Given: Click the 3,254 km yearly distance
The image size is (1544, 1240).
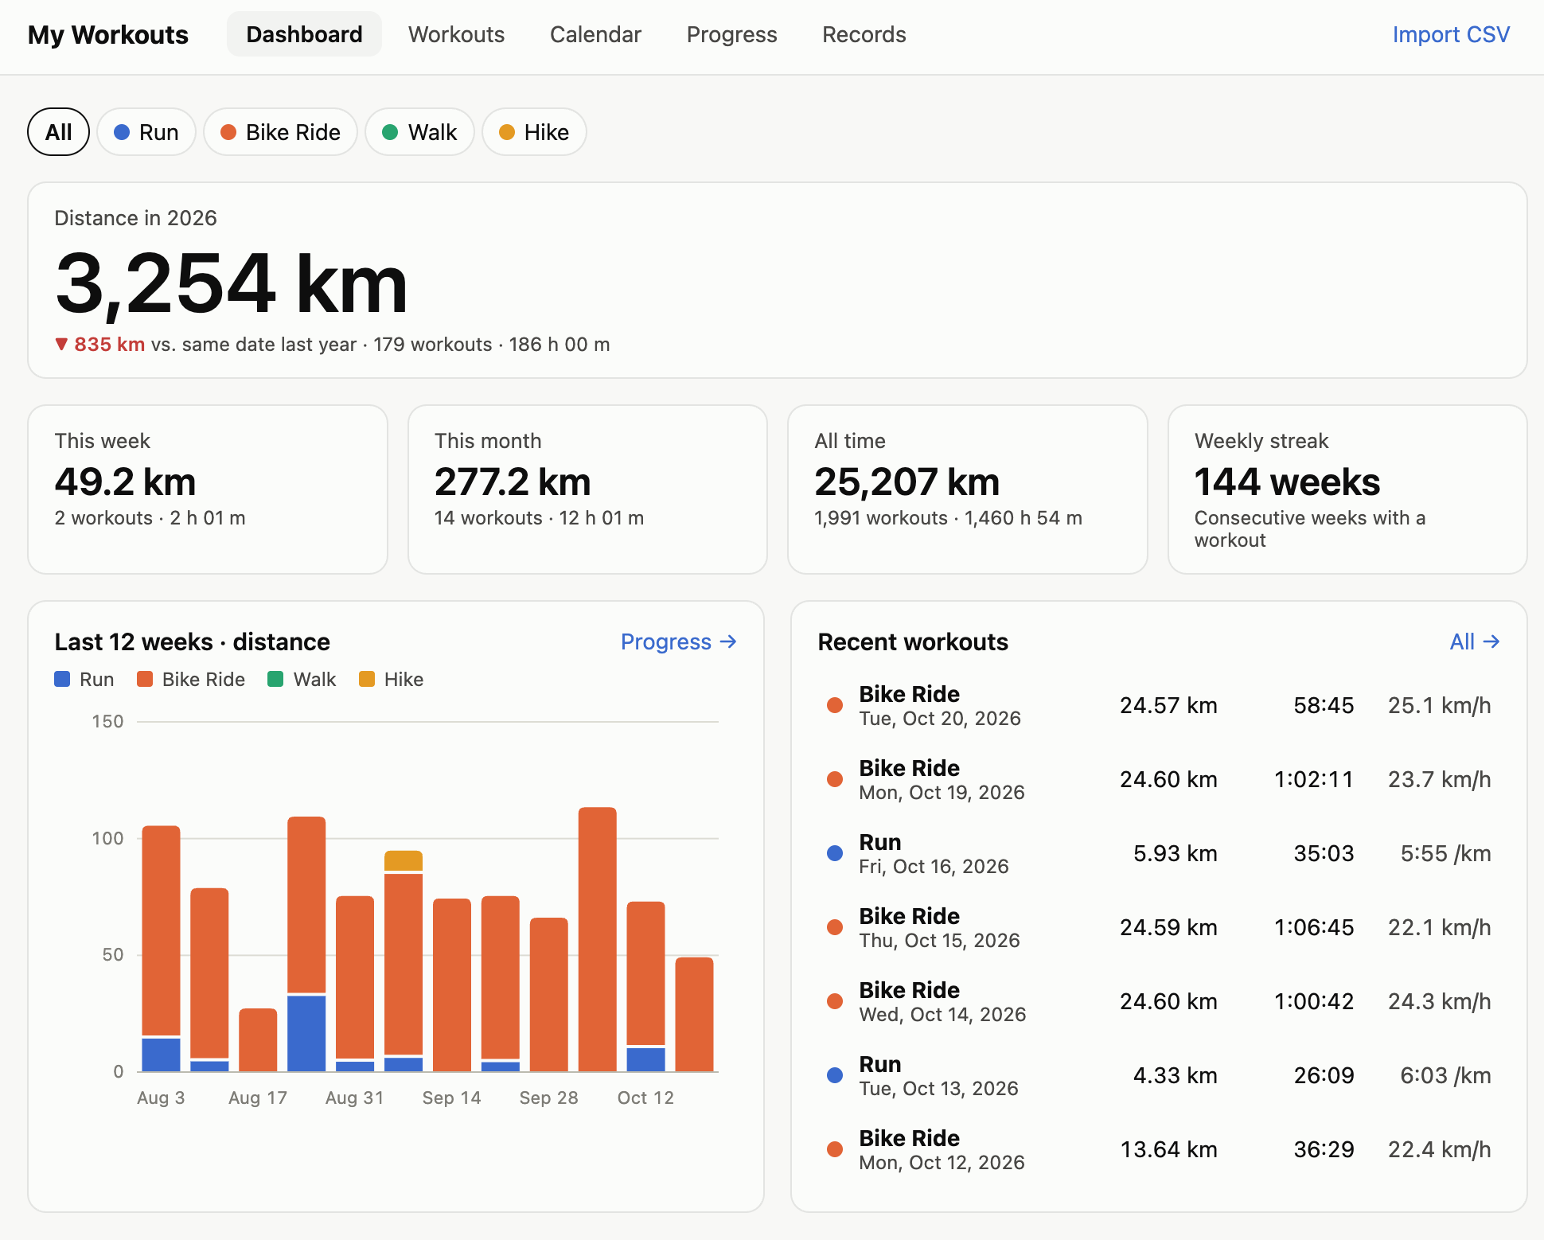Looking at the screenshot, I should [232, 284].
